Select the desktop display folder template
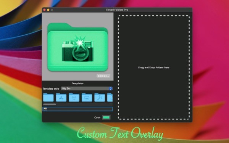The height and width of the screenshot is (143, 229). coord(87,97)
